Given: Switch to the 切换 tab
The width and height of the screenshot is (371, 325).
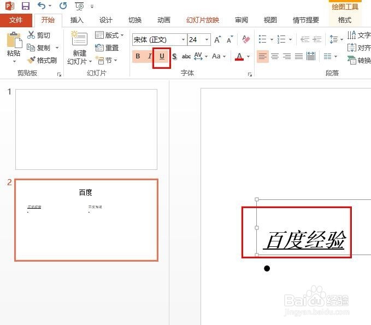Looking at the screenshot, I should 135,20.
